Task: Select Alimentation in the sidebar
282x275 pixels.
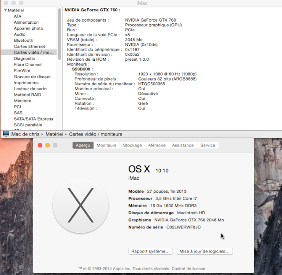Action: click(x=26, y=22)
